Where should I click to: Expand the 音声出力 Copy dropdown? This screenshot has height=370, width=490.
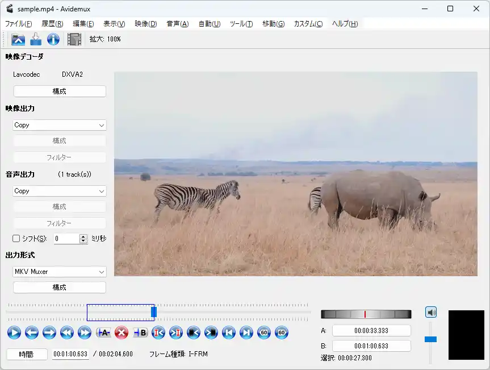click(60, 191)
